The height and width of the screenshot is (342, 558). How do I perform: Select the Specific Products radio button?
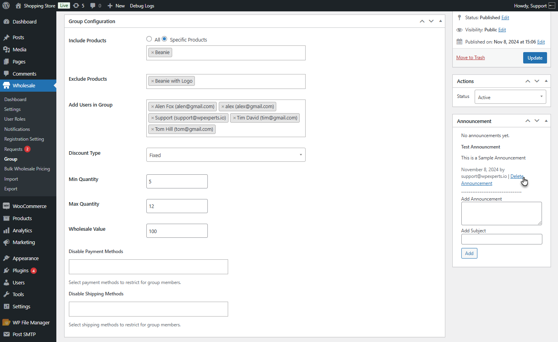coord(165,39)
